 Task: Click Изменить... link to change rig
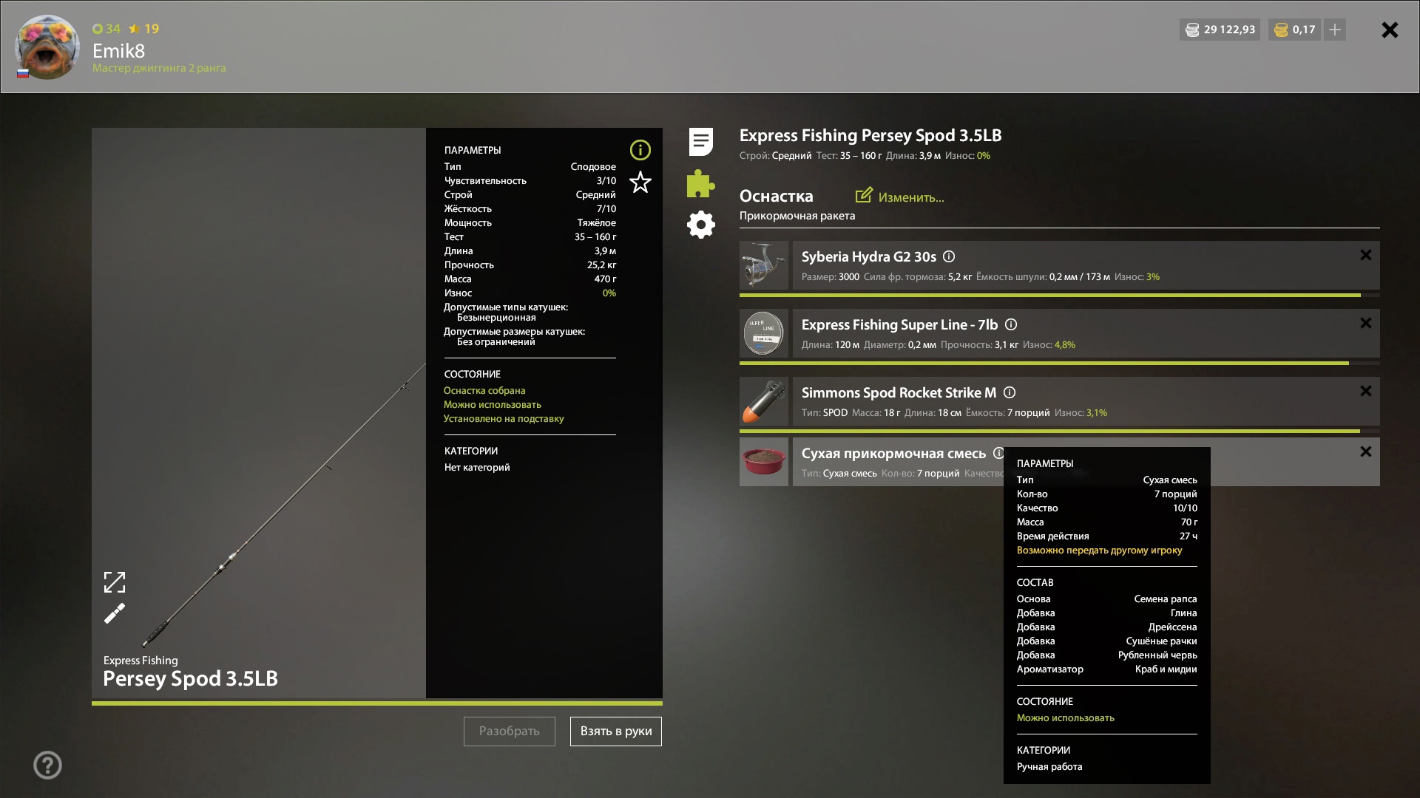(x=911, y=197)
